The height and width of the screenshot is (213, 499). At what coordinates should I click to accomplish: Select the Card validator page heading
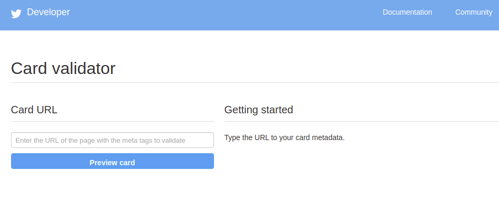click(x=63, y=68)
